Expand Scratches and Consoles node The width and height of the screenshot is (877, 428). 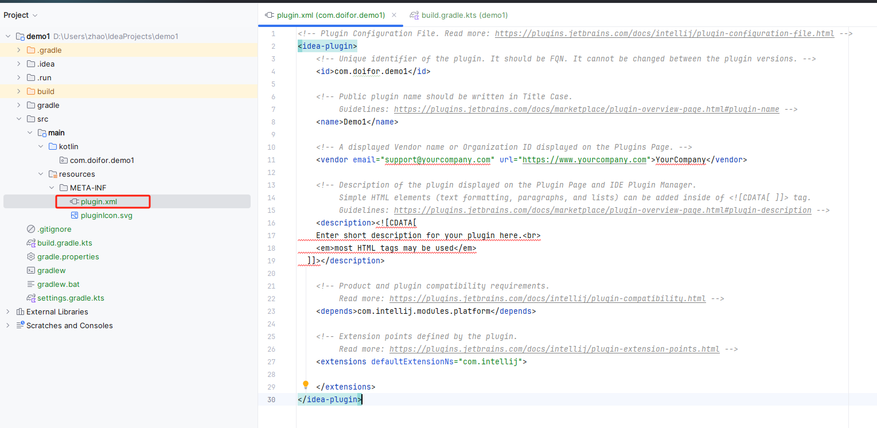coord(8,325)
